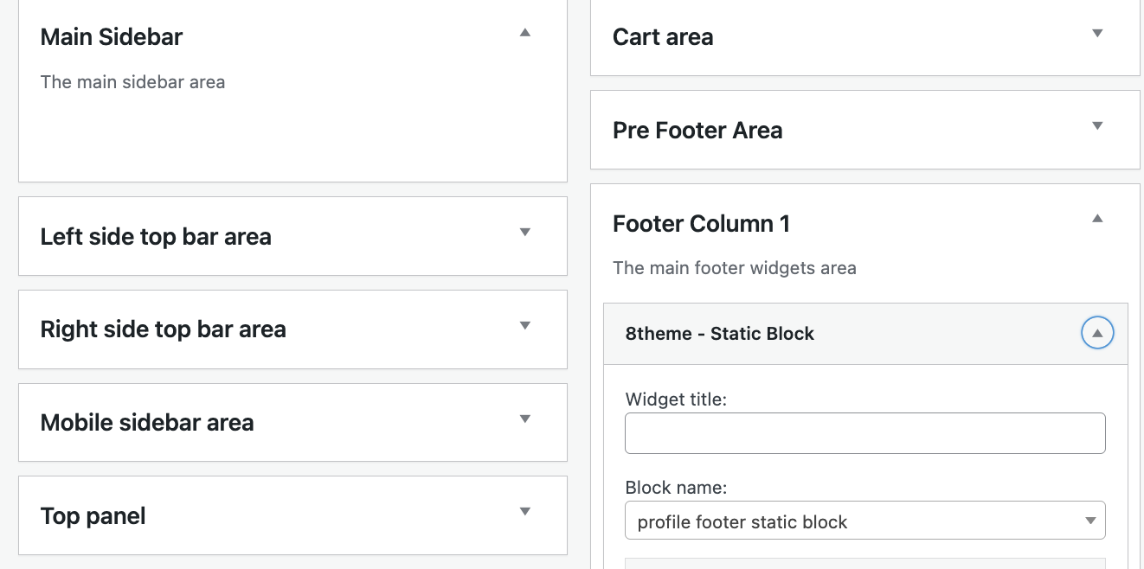Collapse Footer Column 1 arrow icon
Image resolution: width=1144 pixels, height=569 pixels.
pyautogui.click(x=1097, y=219)
